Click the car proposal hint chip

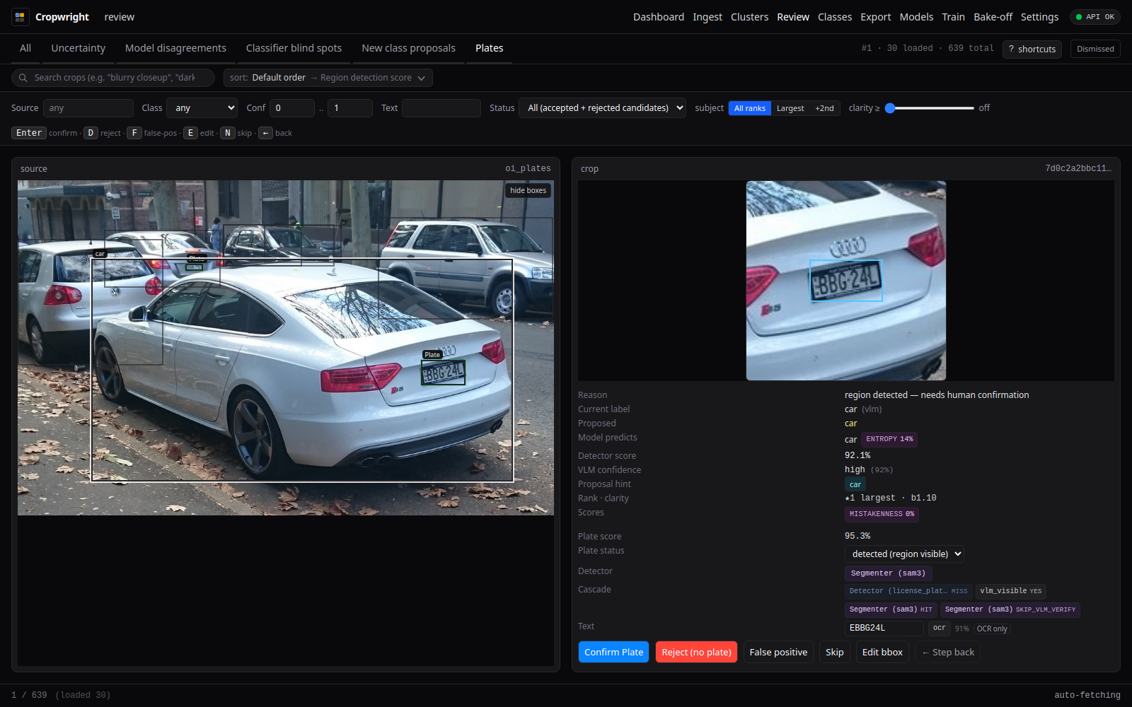click(855, 484)
